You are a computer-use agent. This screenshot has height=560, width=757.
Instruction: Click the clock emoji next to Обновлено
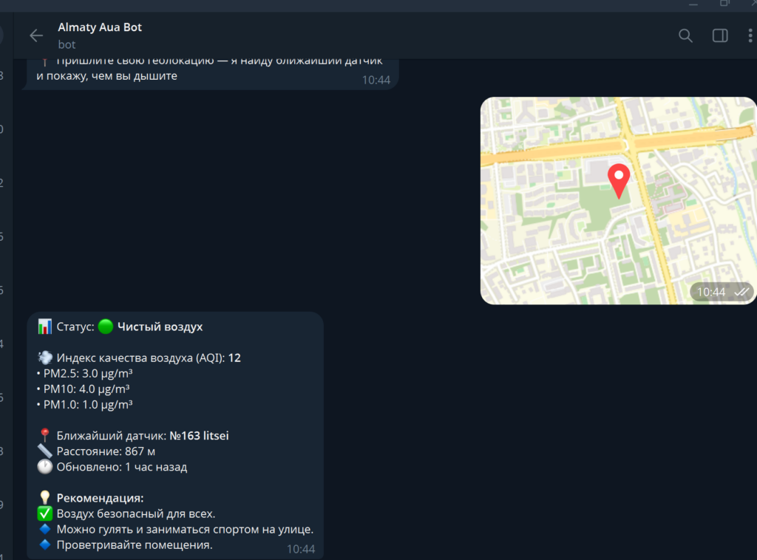point(44,467)
